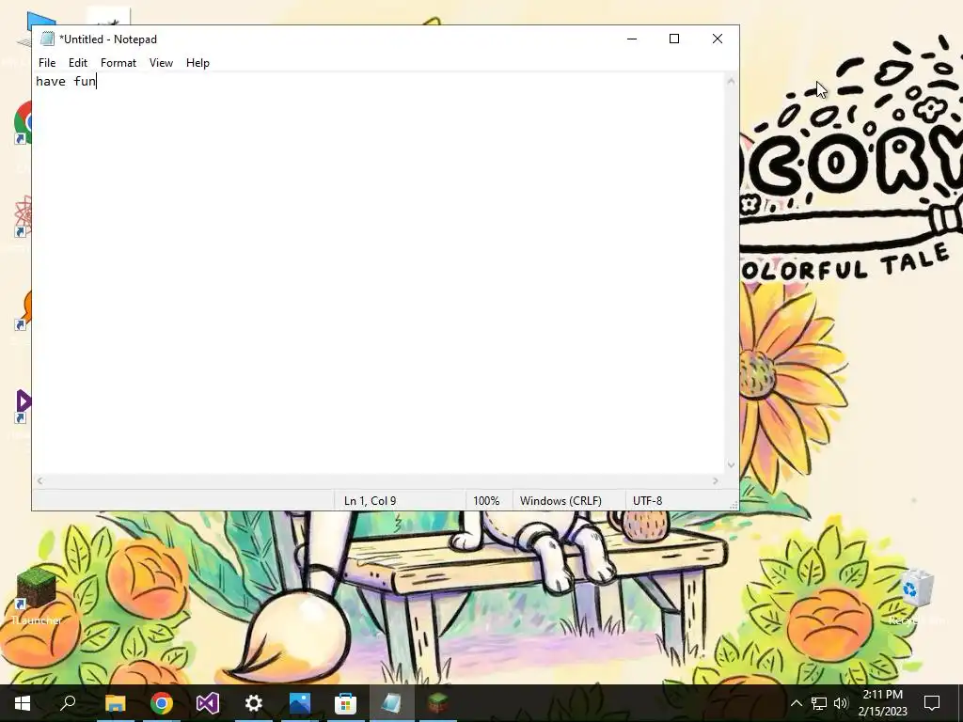Open the View menu in Notepad

pyautogui.click(x=161, y=63)
